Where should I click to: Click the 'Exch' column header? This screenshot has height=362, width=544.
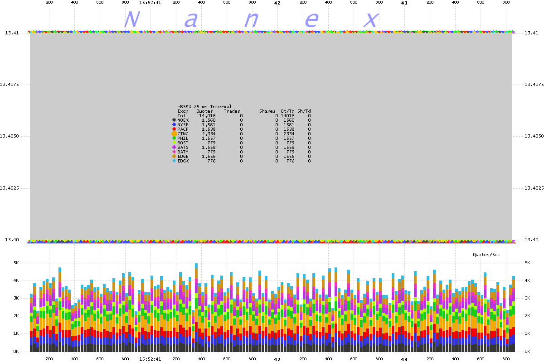coord(183,111)
